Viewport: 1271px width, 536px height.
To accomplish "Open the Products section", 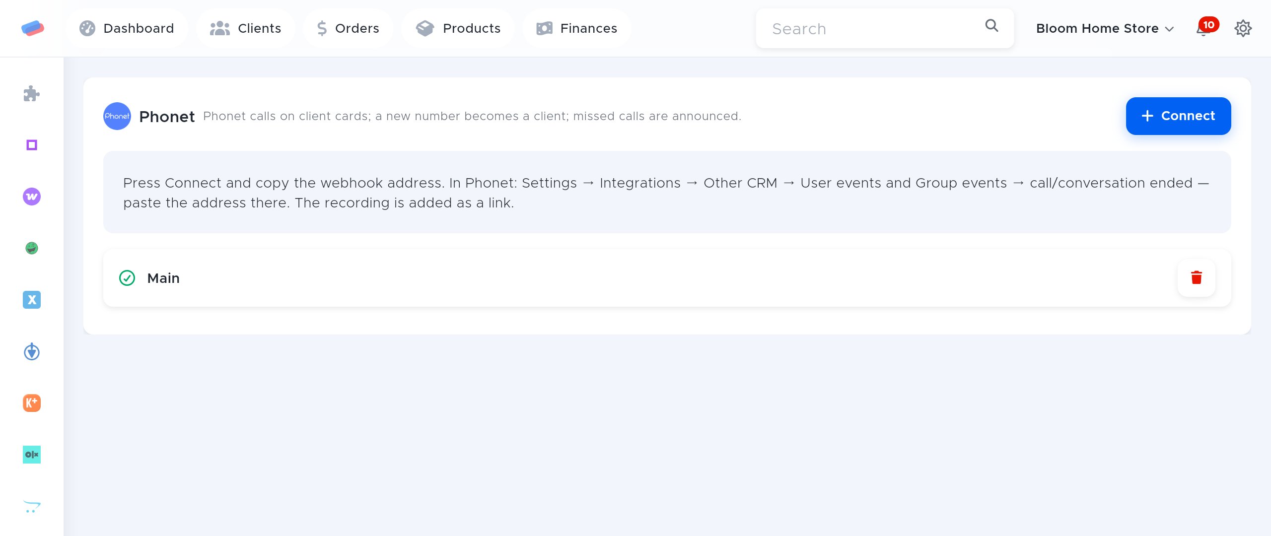I will click(x=458, y=28).
